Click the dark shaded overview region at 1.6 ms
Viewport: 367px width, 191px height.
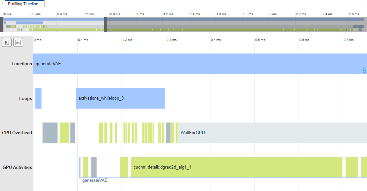click(222, 24)
